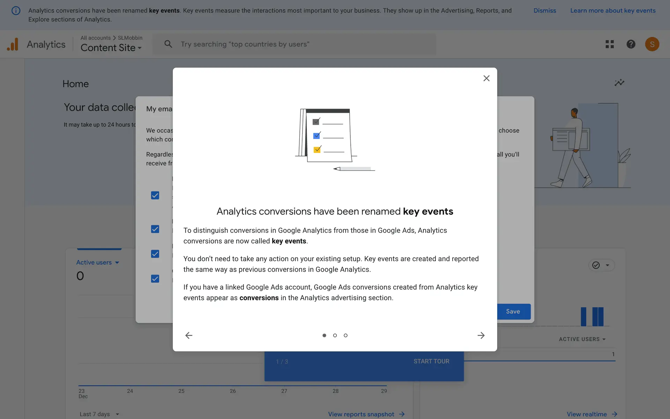The width and height of the screenshot is (670, 419).
Task: Expand the Content Site property selector
Action: tap(111, 48)
